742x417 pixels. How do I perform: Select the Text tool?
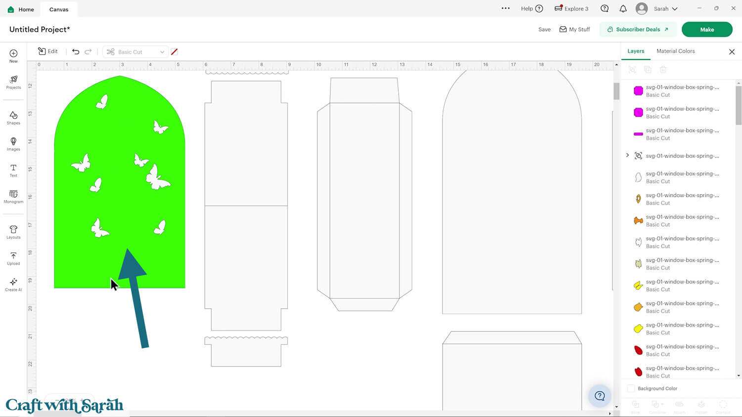tap(13, 170)
